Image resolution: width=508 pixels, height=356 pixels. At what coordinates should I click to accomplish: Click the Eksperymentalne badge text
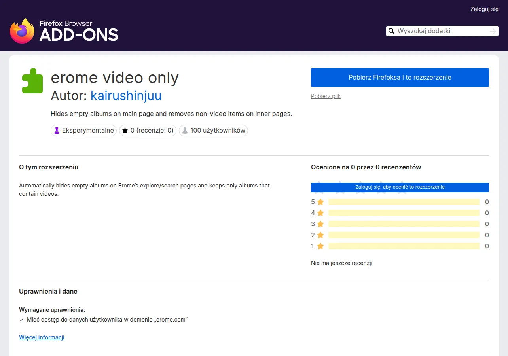(88, 130)
